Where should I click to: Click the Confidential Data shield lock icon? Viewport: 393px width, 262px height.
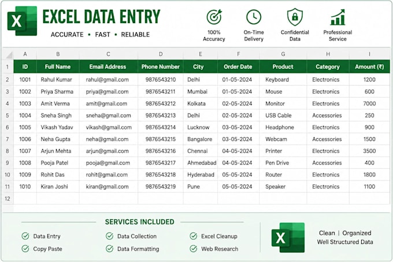295,17
